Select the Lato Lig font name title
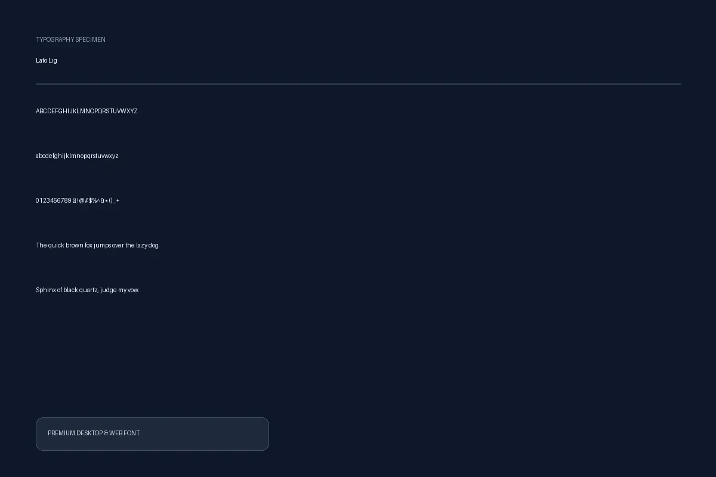 tap(47, 60)
